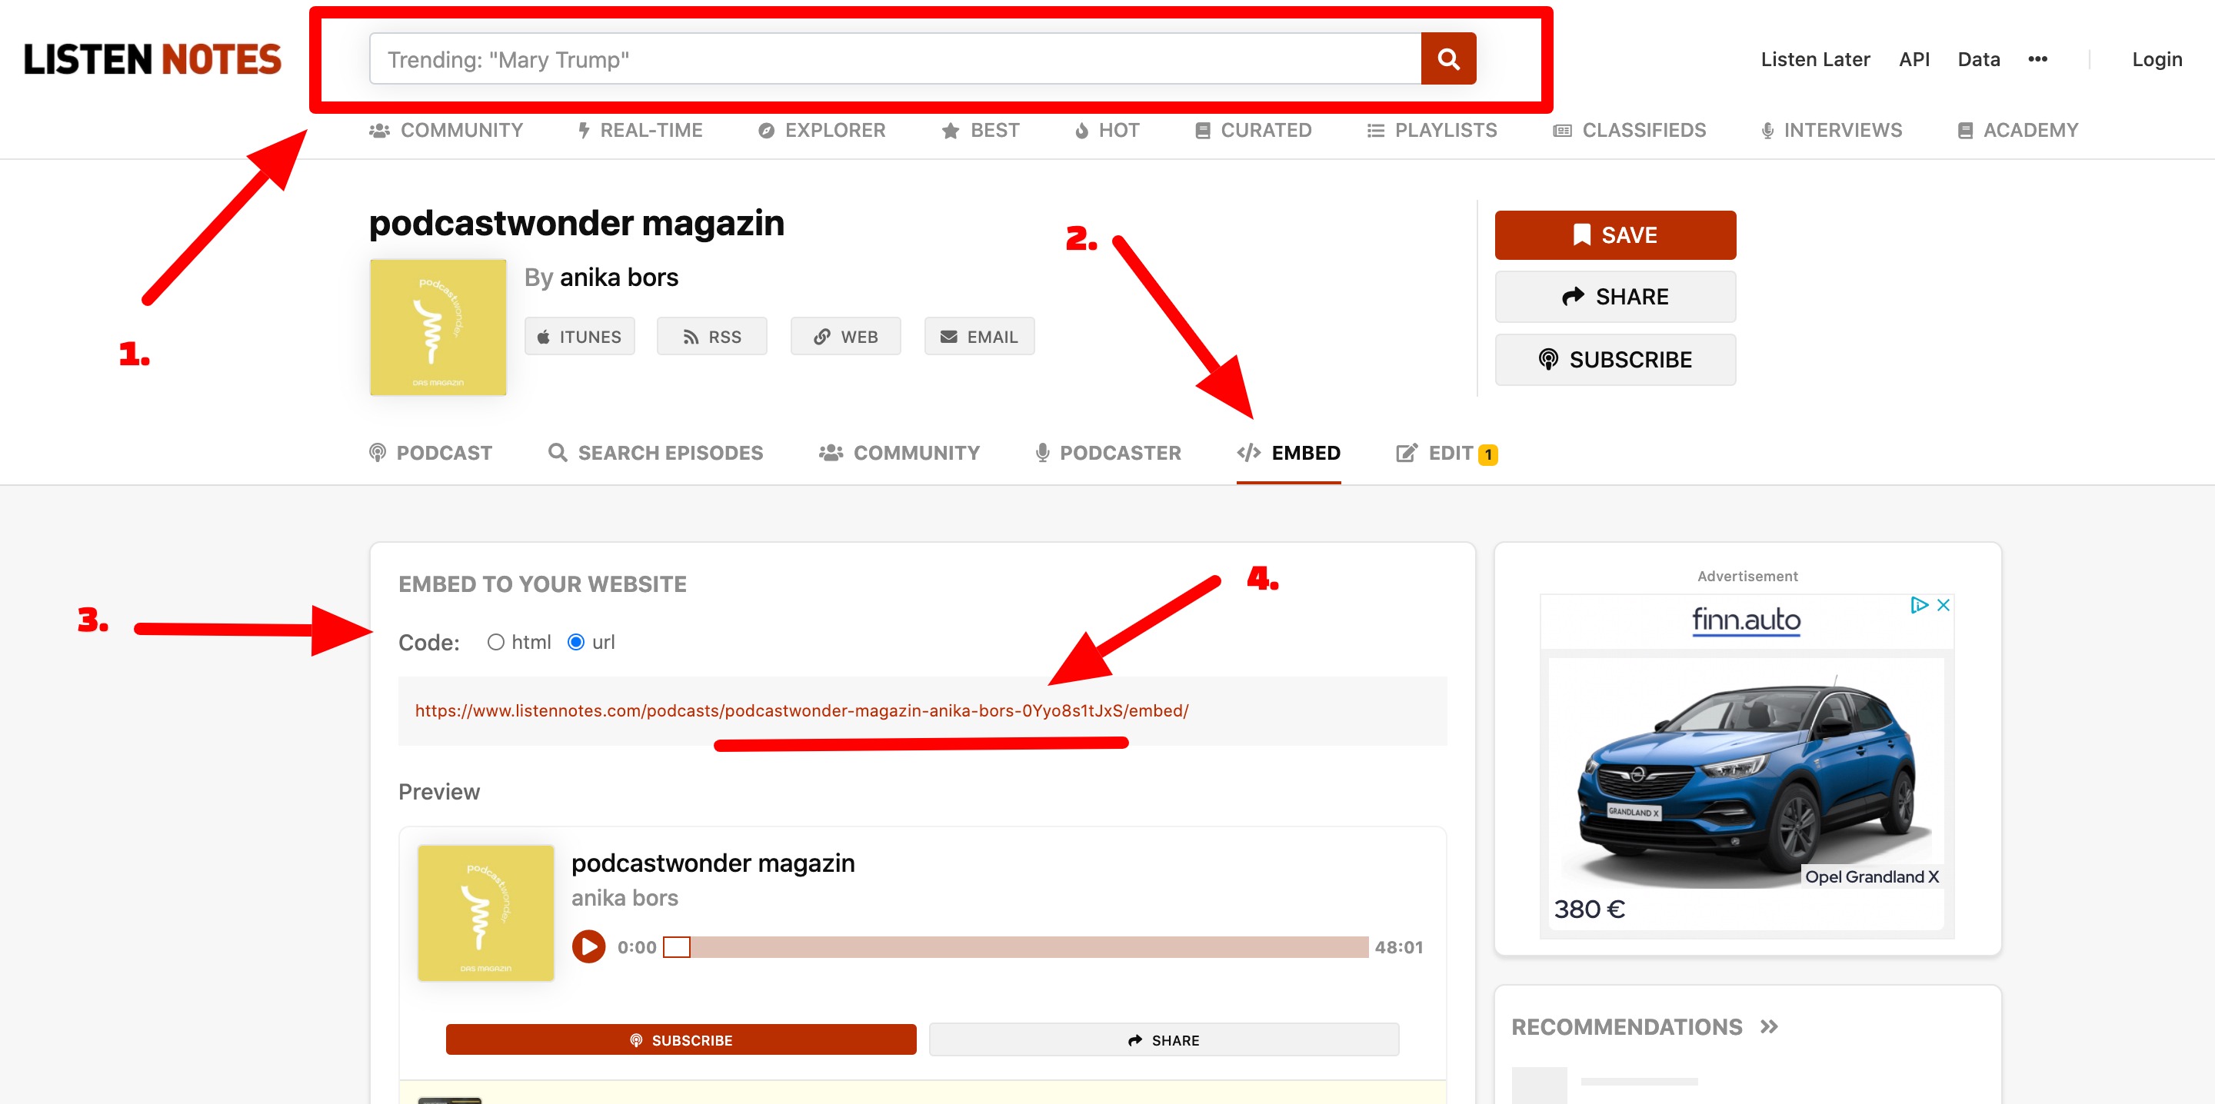Click the audio progress bar
This screenshot has height=1104, width=2215.
pos(1015,946)
